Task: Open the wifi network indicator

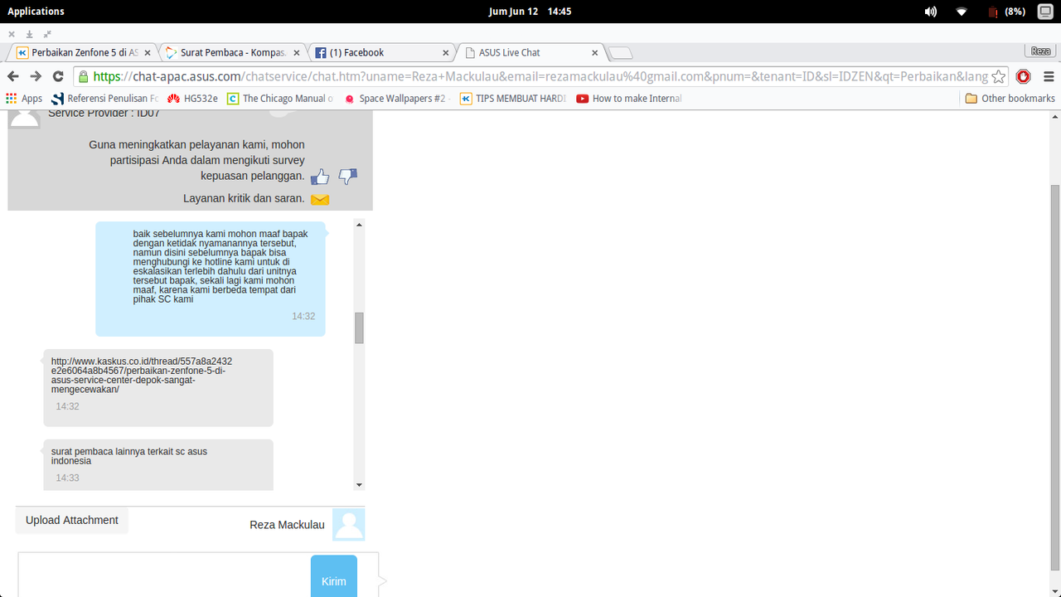Action: [x=962, y=12]
